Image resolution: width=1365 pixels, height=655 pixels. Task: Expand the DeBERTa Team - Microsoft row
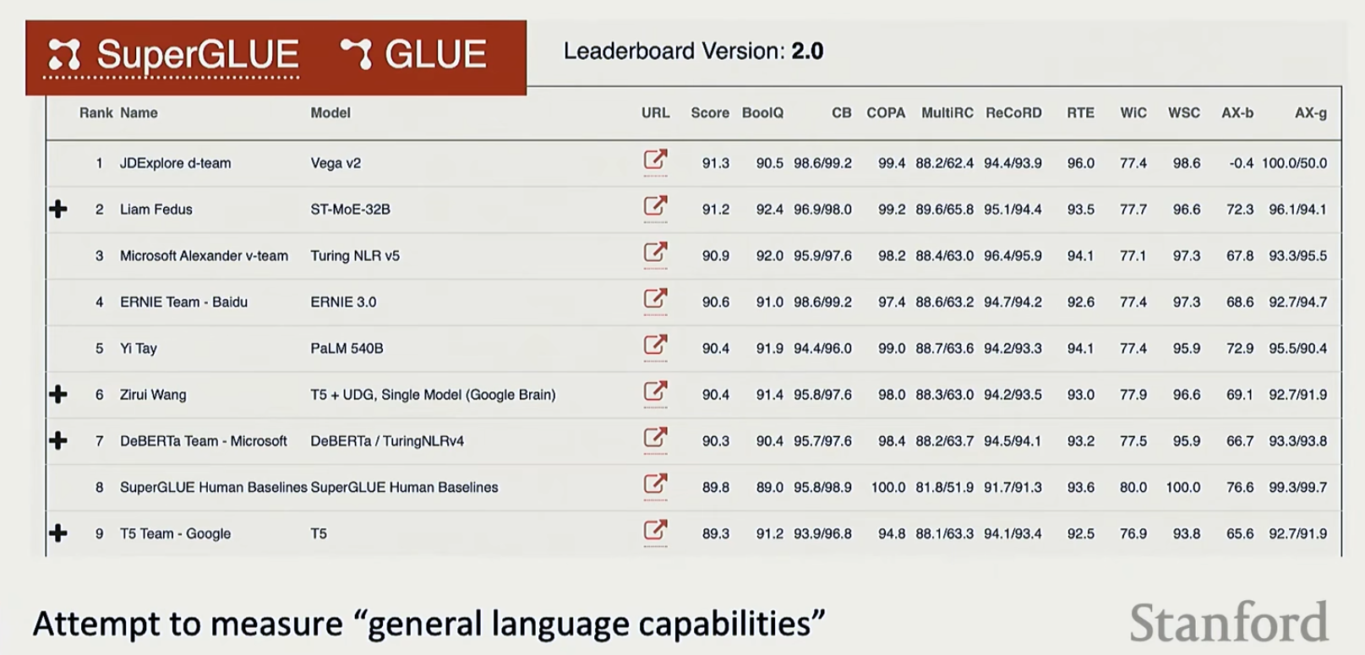point(58,440)
